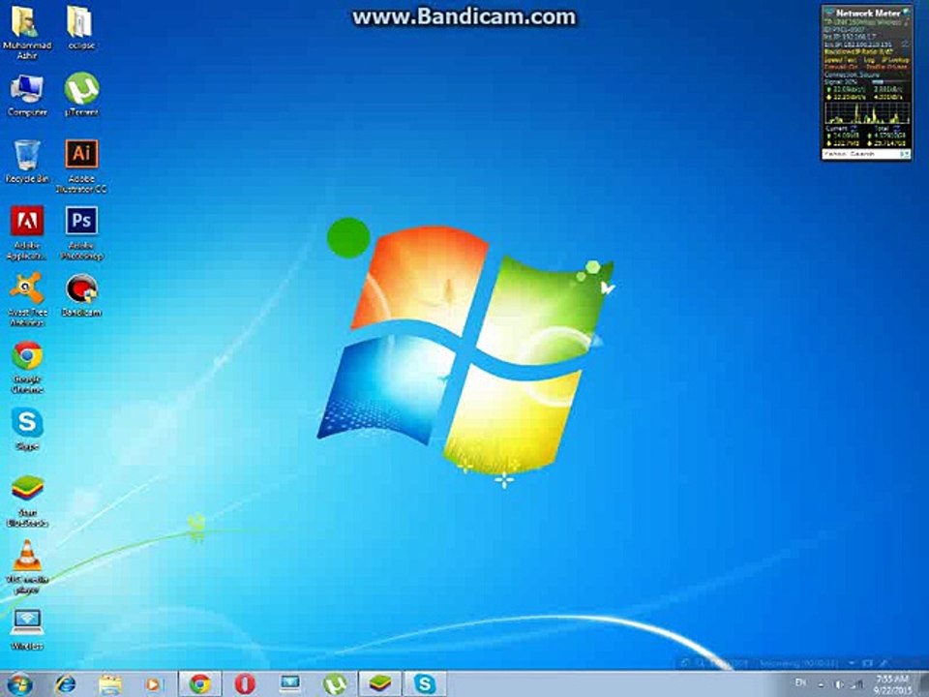The height and width of the screenshot is (697, 929).
Task: Select the Recycle Bin icon
Action: (27, 162)
